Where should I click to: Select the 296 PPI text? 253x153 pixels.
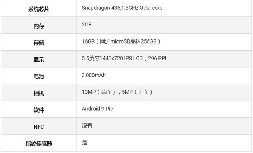tap(157, 58)
